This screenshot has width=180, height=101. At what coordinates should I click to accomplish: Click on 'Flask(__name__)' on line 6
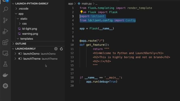(102, 28)
